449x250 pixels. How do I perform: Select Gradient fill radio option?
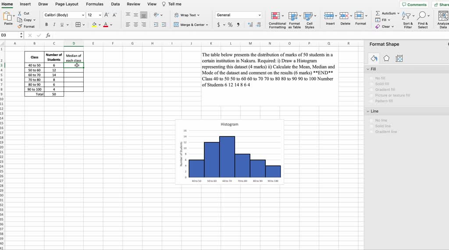371,90
